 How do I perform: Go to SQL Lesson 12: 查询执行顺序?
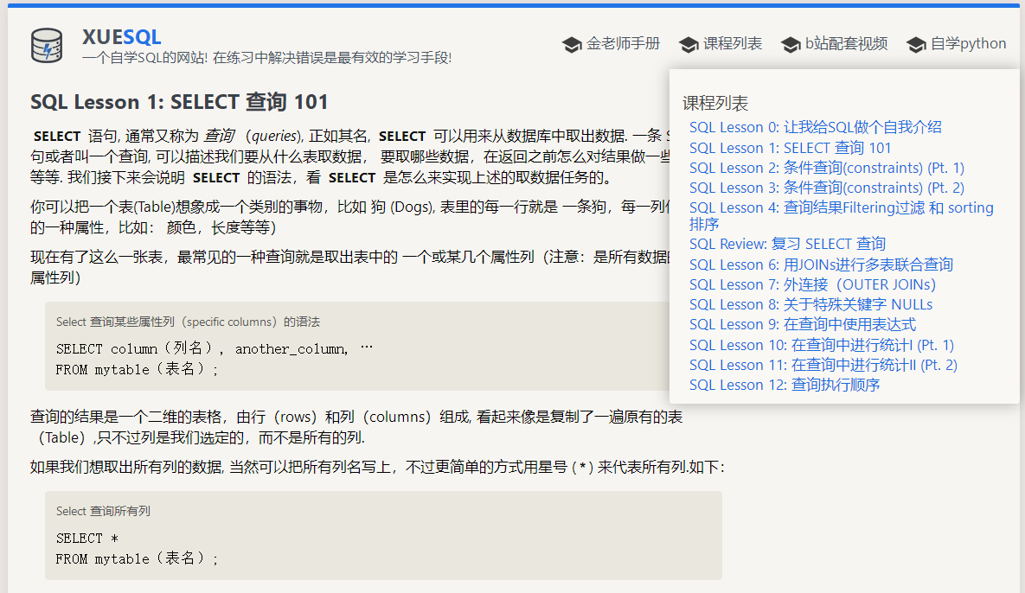pos(785,385)
